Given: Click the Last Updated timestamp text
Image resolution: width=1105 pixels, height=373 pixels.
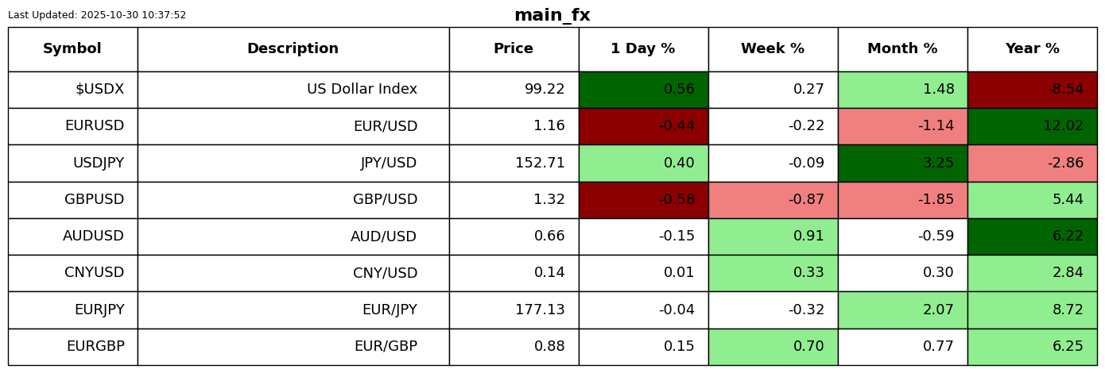Looking at the screenshot, I should (x=97, y=15).
